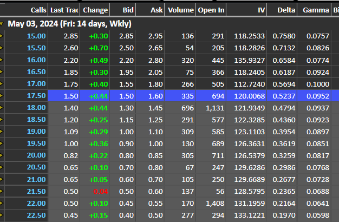Click the 0.85 ask on 20.00 strike
This screenshot has width=339, height=222.
(155, 155)
